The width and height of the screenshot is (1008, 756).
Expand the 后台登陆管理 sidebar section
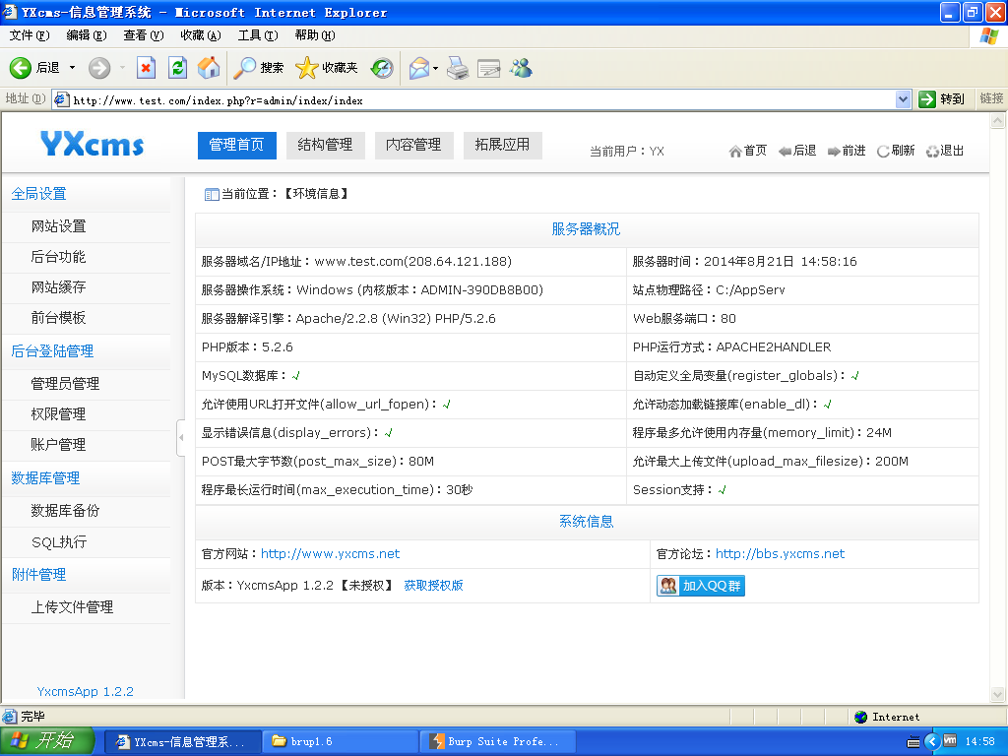tap(52, 351)
